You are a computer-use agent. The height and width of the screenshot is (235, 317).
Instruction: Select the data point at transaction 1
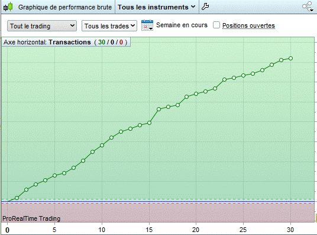tap(17, 198)
